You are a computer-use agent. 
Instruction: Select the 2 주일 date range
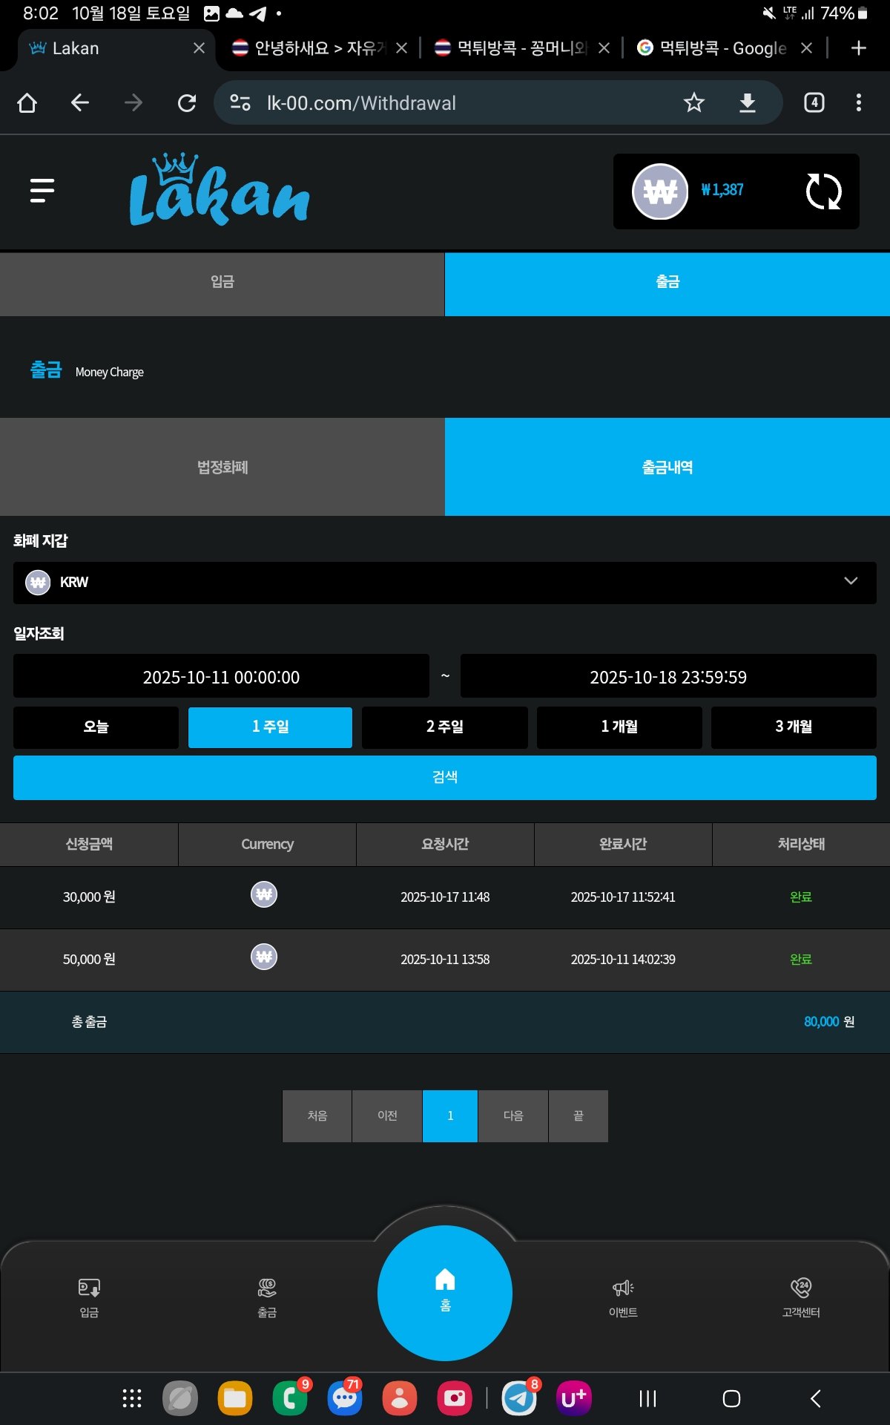(444, 727)
